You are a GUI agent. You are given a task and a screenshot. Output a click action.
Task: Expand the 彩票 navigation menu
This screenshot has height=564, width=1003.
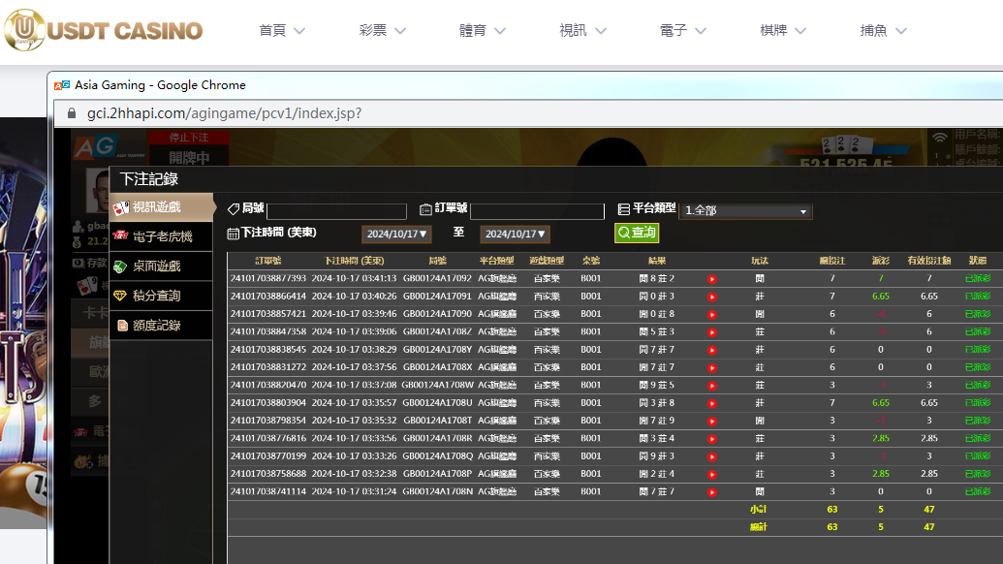tap(384, 31)
